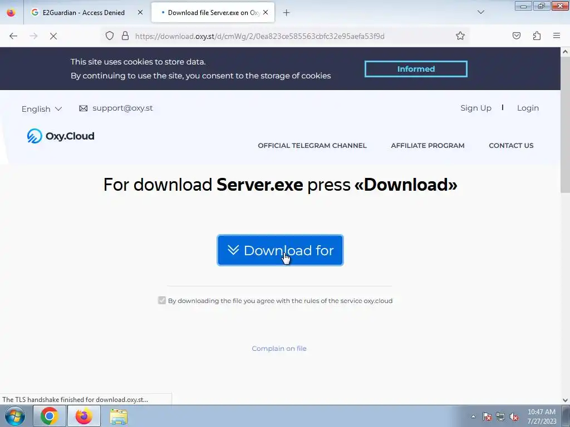Screen dimensions: 570x427
Task: Click the Show desktop strip
Action: (x=566, y=416)
